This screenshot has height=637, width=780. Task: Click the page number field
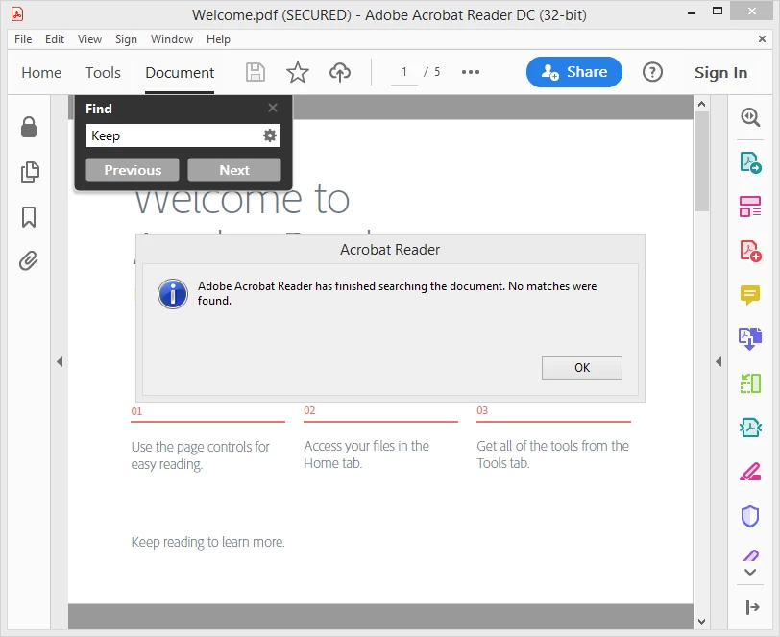pyautogui.click(x=404, y=73)
